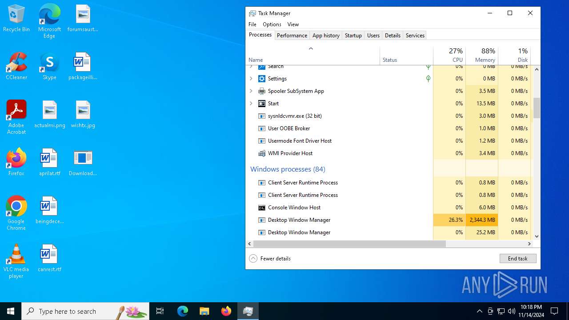This screenshot has height=320, width=569.
Task: Expand the Spooler SubSystem App group
Action: (251, 91)
